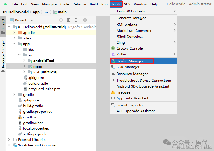
Task: Expand the Scratches and Consoles node
Action: click(9, 145)
